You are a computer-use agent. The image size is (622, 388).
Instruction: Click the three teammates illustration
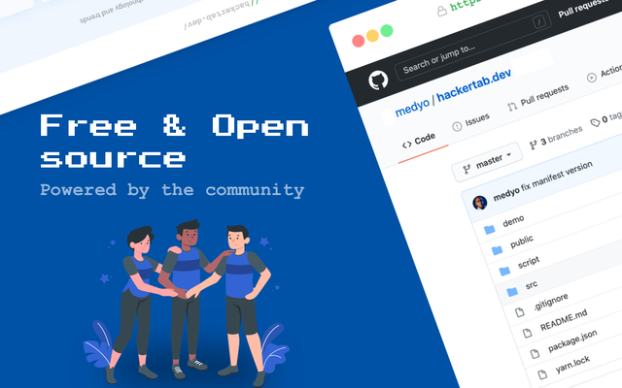point(187,303)
